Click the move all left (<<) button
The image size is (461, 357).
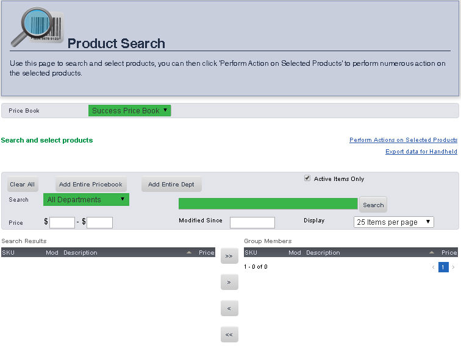coord(229,334)
